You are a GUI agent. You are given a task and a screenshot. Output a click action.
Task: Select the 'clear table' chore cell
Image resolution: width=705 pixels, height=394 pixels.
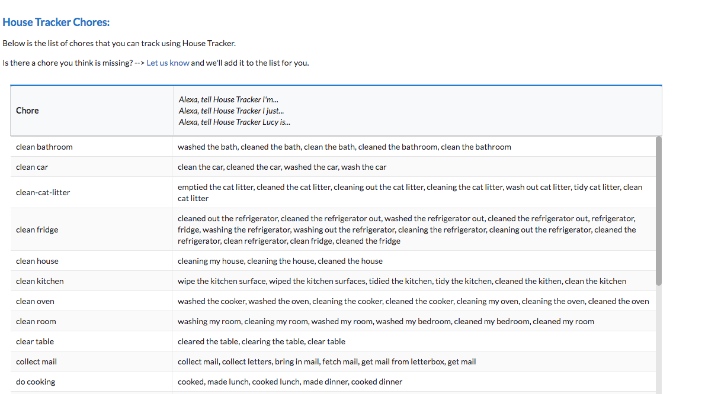point(91,341)
